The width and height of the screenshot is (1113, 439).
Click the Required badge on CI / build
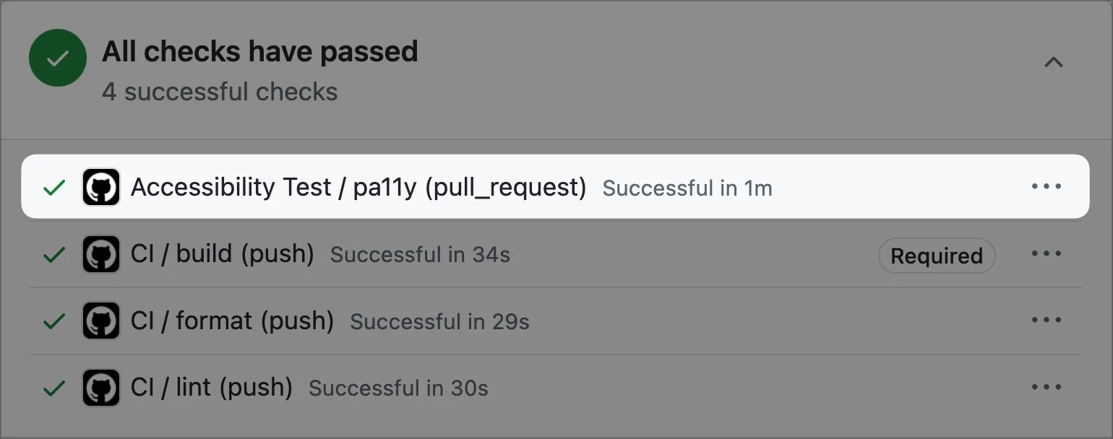pos(937,255)
